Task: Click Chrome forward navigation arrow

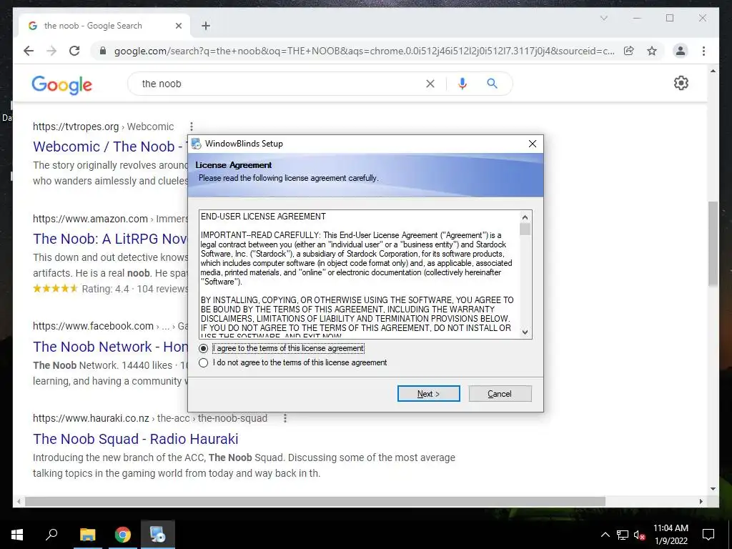Action: coord(51,51)
